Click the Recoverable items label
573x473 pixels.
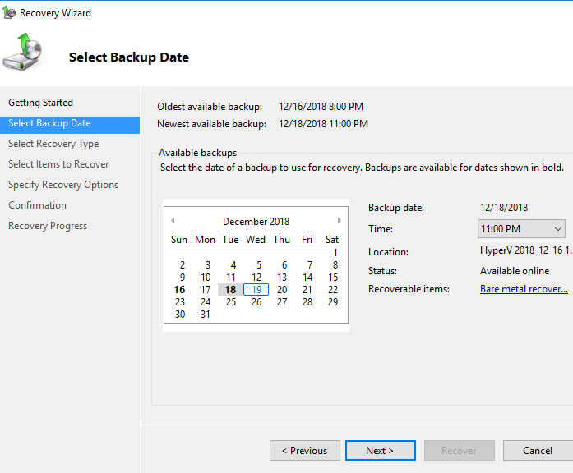tap(409, 289)
